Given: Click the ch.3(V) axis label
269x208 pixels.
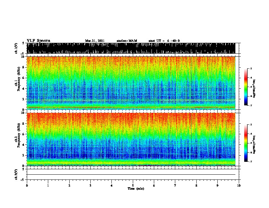Looking at the screenshot, I should click(16, 174).
